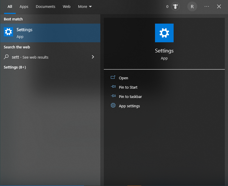228x186 pixels.
Task: Click the large Settings tile icon in preview
Action: pos(164,33)
